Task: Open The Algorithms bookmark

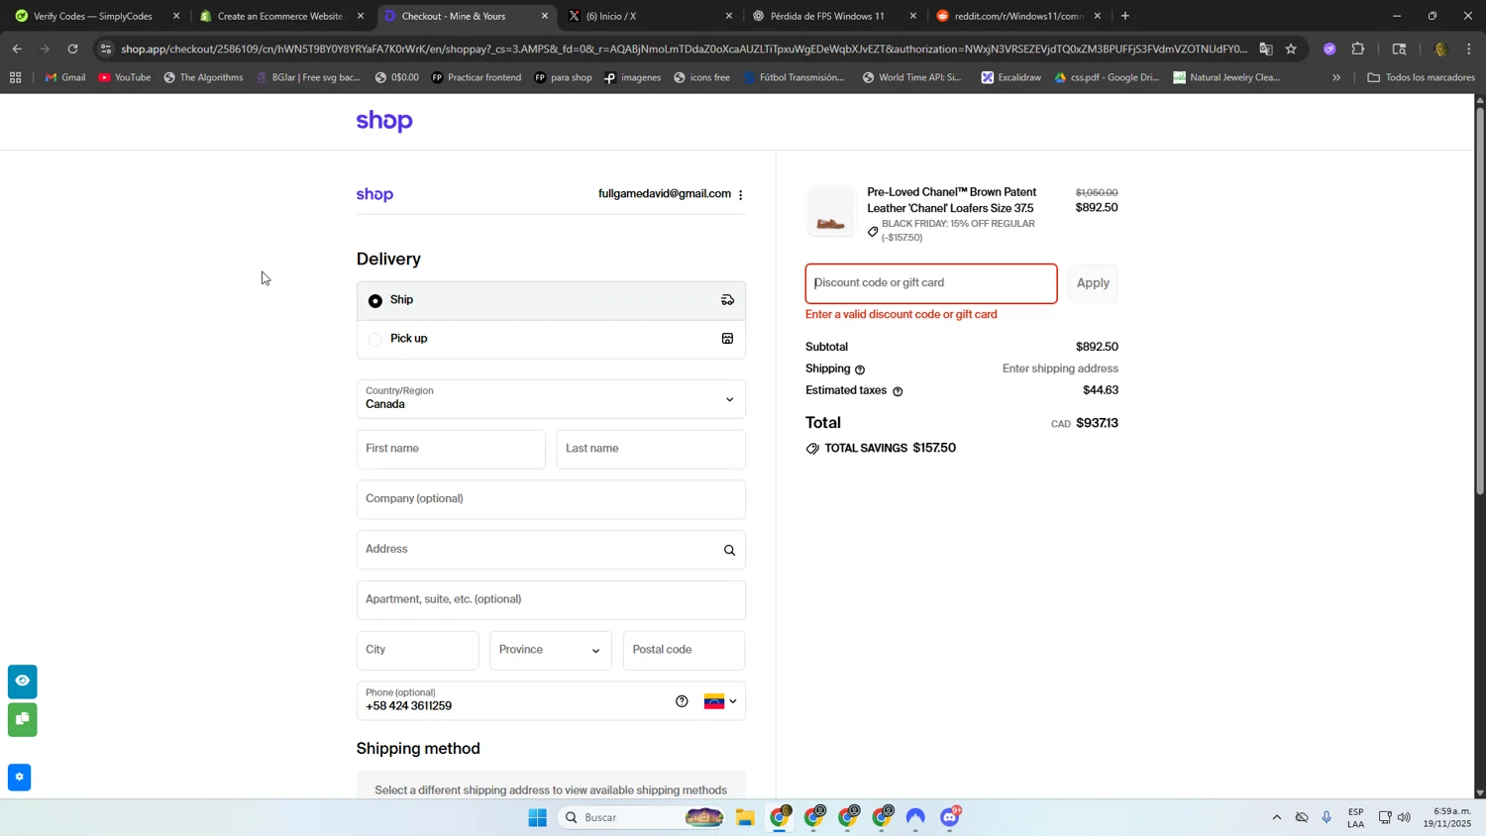Action: [x=203, y=77]
